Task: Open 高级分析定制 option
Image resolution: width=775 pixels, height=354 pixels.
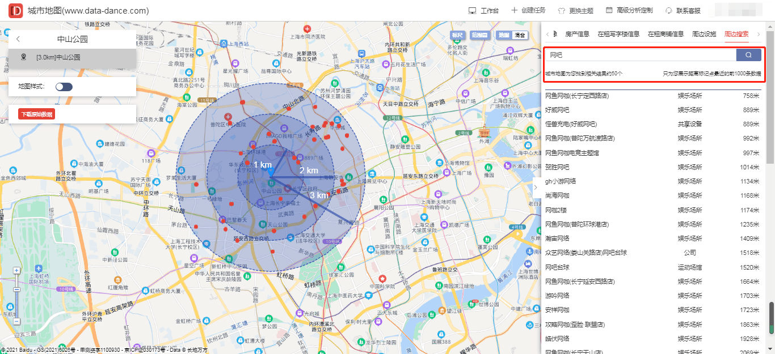Action: tap(629, 10)
